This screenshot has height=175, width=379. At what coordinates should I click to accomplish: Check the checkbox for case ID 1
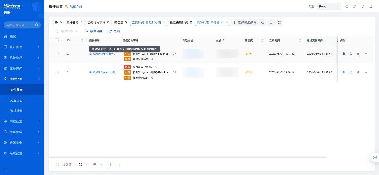[x=57, y=72]
